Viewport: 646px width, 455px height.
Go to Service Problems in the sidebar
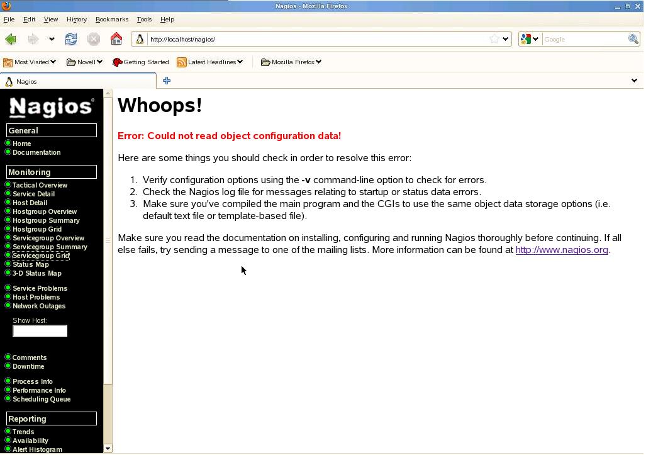click(40, 288)
